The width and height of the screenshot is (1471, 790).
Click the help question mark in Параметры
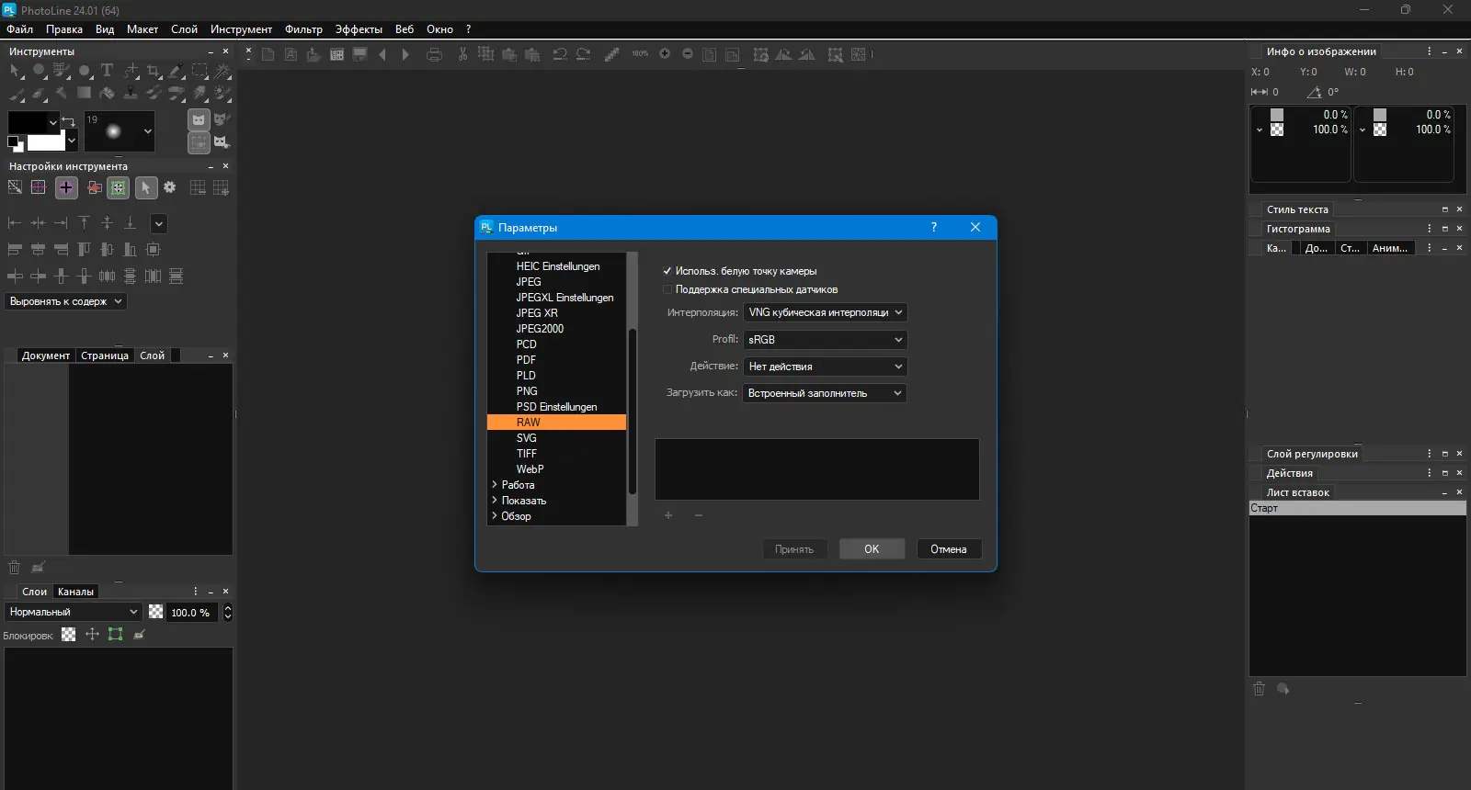pos(934,227)
